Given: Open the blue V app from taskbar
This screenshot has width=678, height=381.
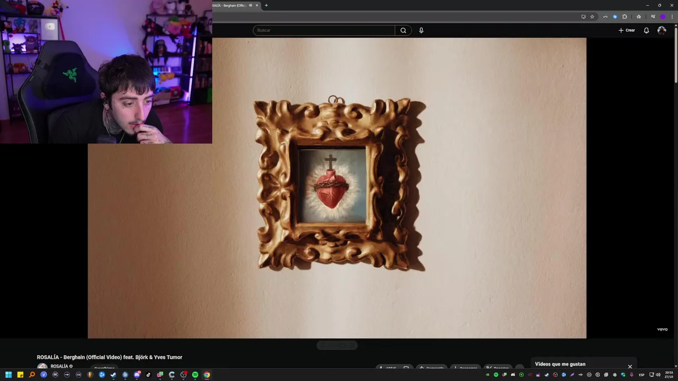Looking at the screenshot, I should [x=43, y=375].
